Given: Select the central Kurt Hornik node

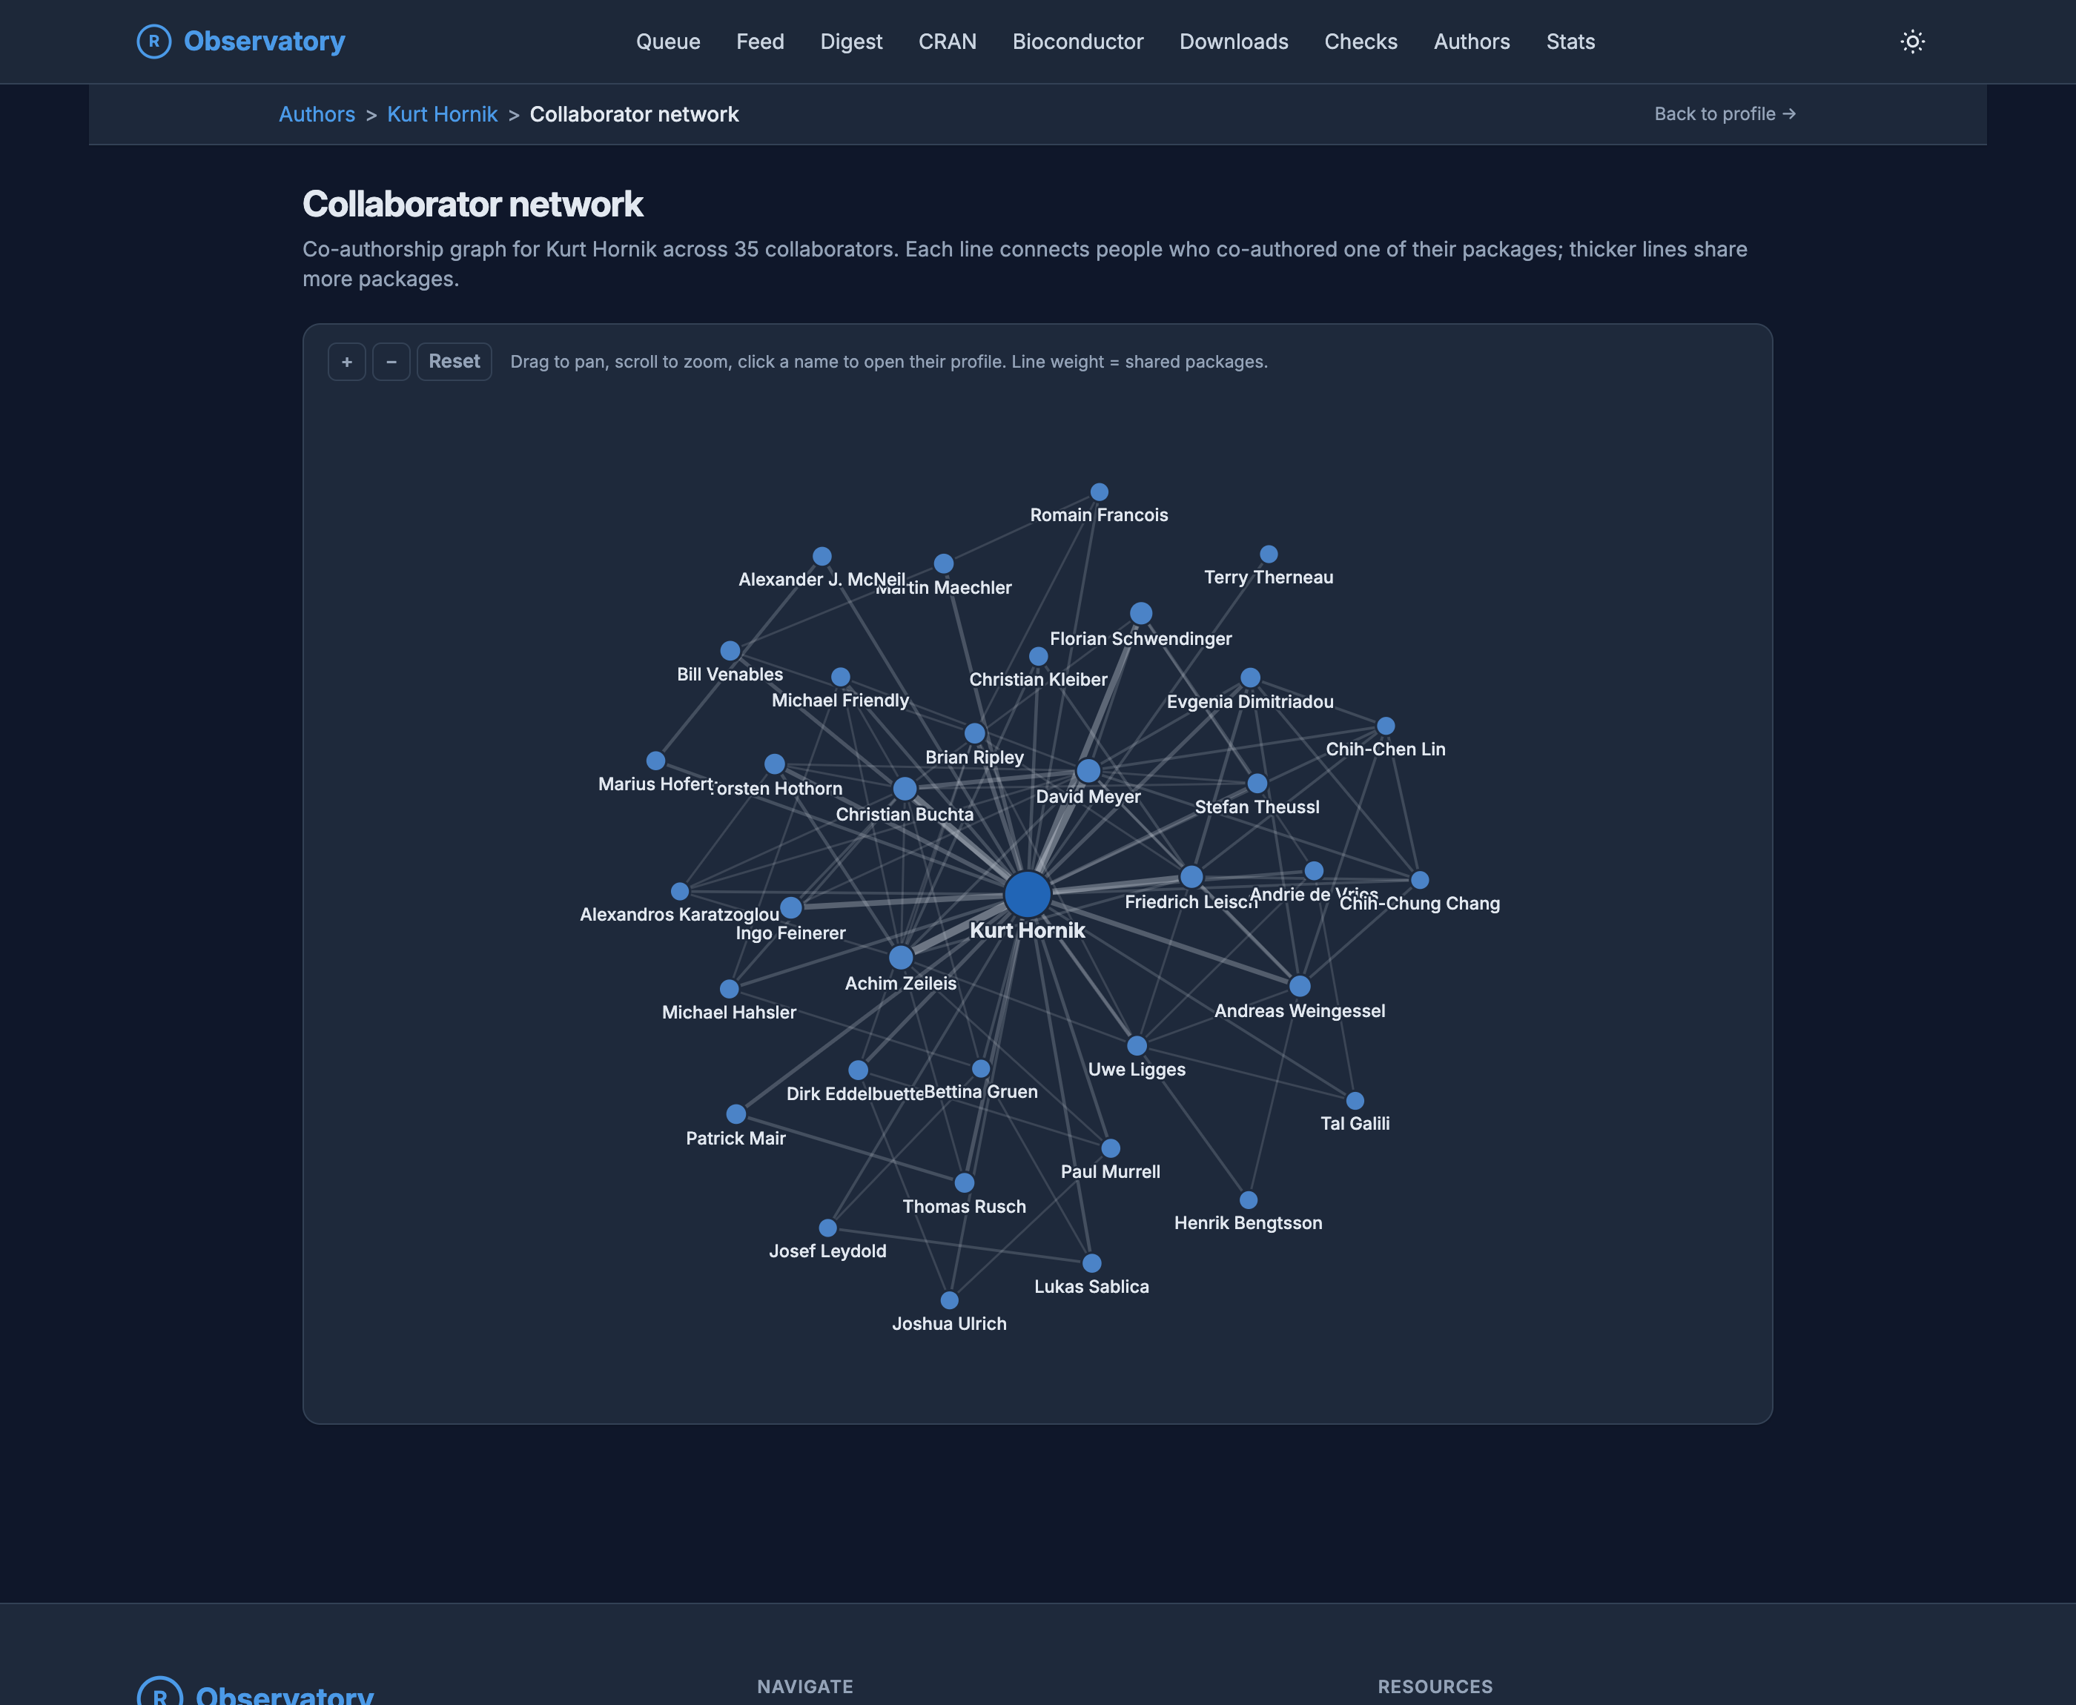Looking at the screenshot, I should pos(1027,895).
